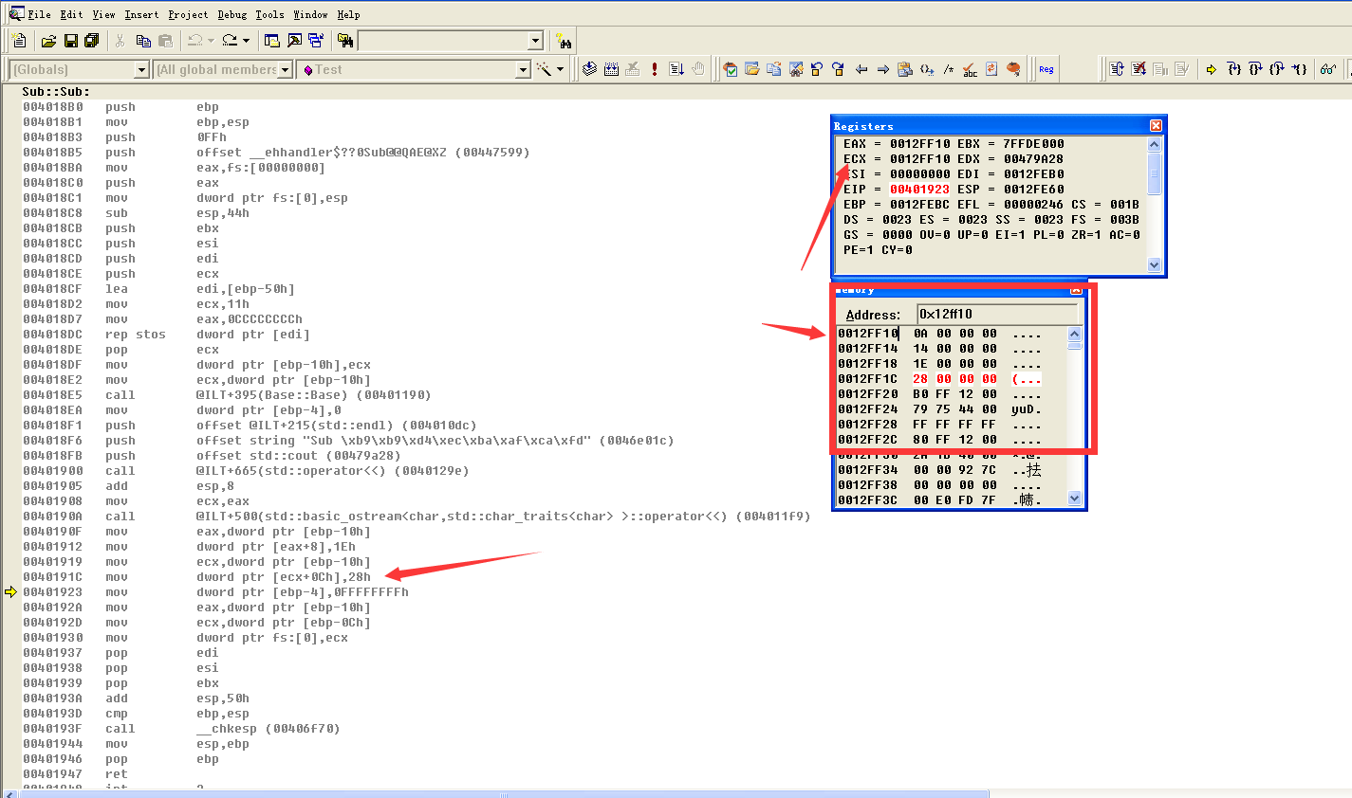The width and height of the screenshot is (1352, 798).
Task: Open the Window menu
Action: (x=310, y=14)
